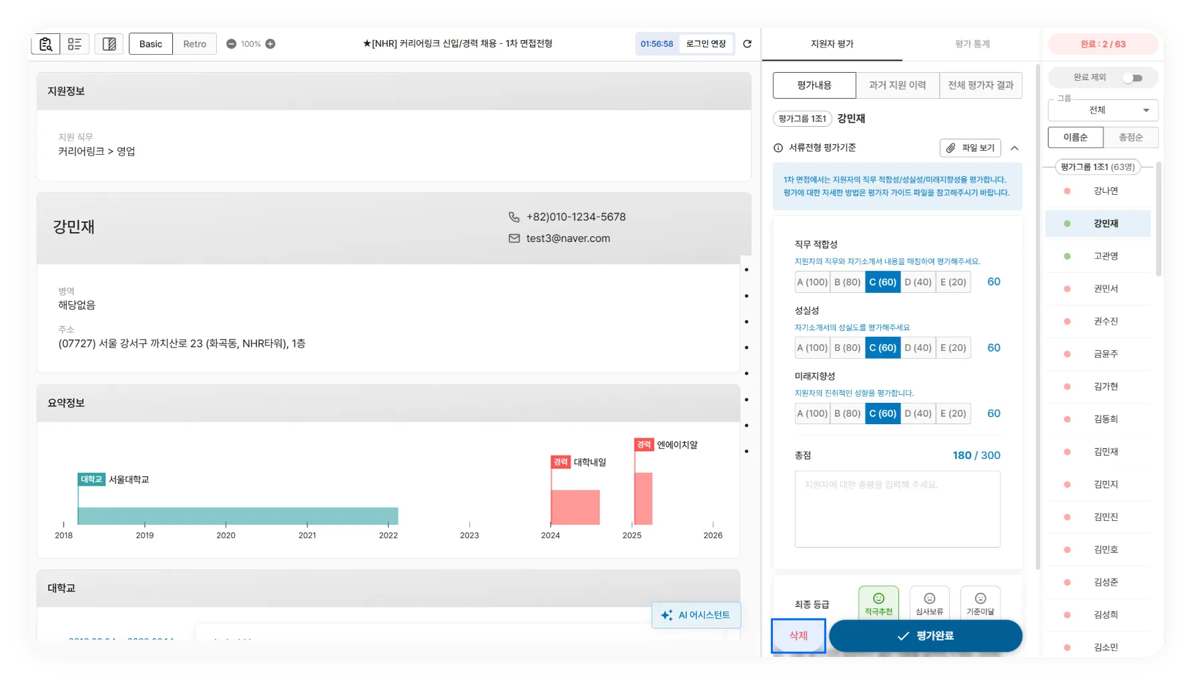Screen dimensions: 1194x685
Task: Select applicant 김소민 in the list
Action: click(1098, 648)
